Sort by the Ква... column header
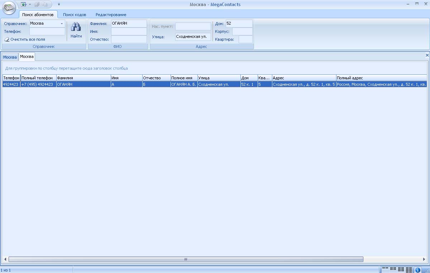 [265, 78]
